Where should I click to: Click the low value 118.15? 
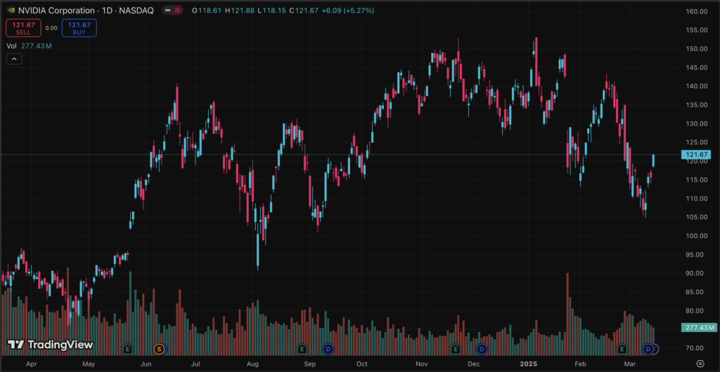pyautogui.click(x=274, y=10)
